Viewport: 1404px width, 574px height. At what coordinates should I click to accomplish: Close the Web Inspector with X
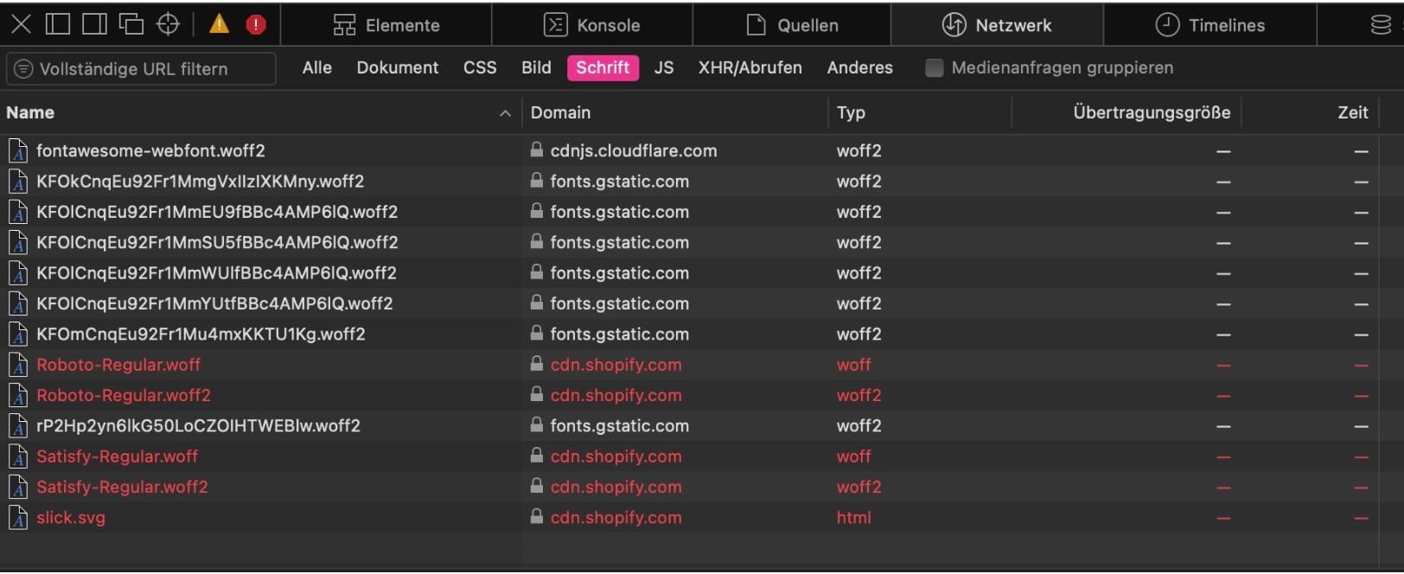[21, 24]
